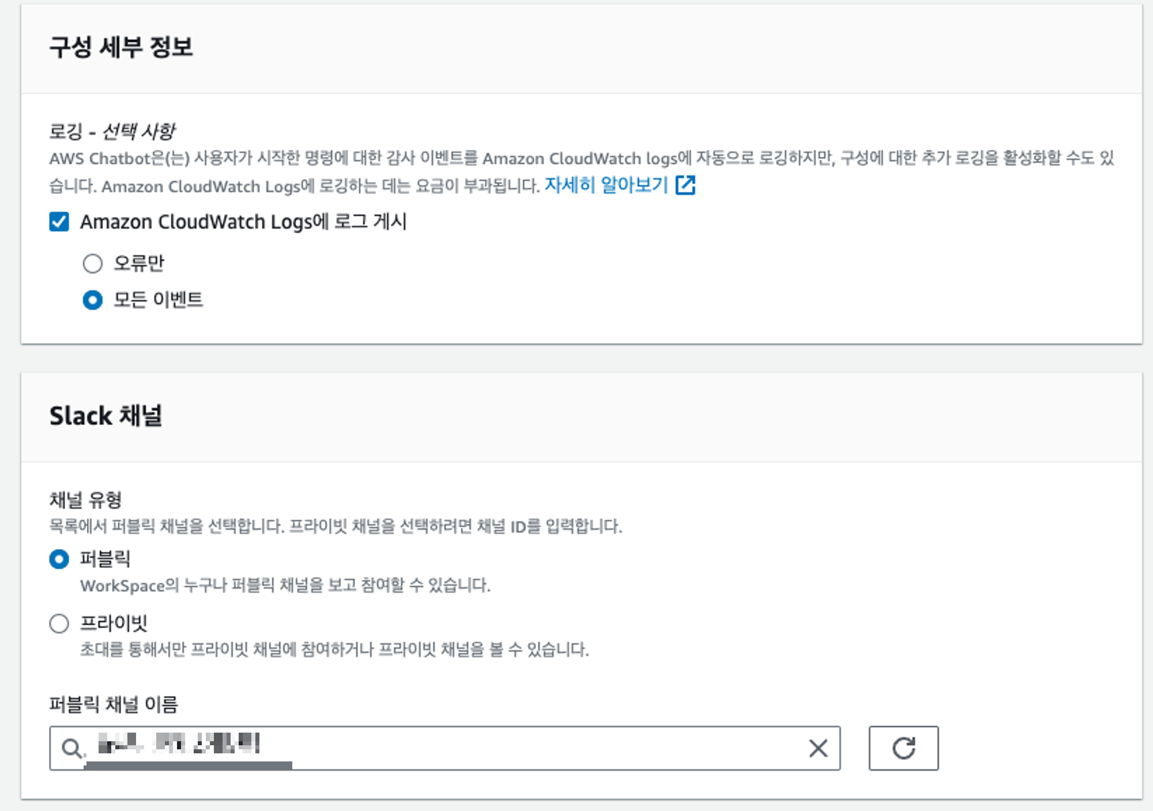
Task: Choose the '프라이빗' channel type radio
Action: tap(59, 623)
